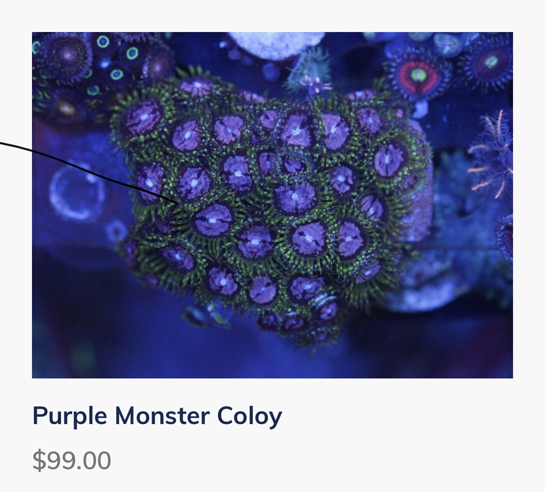The height and width of the screenshot is (492, 545).
Task: Click the dollar sign in the price
Action: pos(39,460)
